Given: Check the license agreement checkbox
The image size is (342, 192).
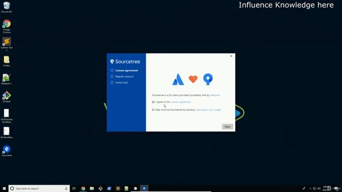Looking at the screenshot, I should click(x=153, y=102).
